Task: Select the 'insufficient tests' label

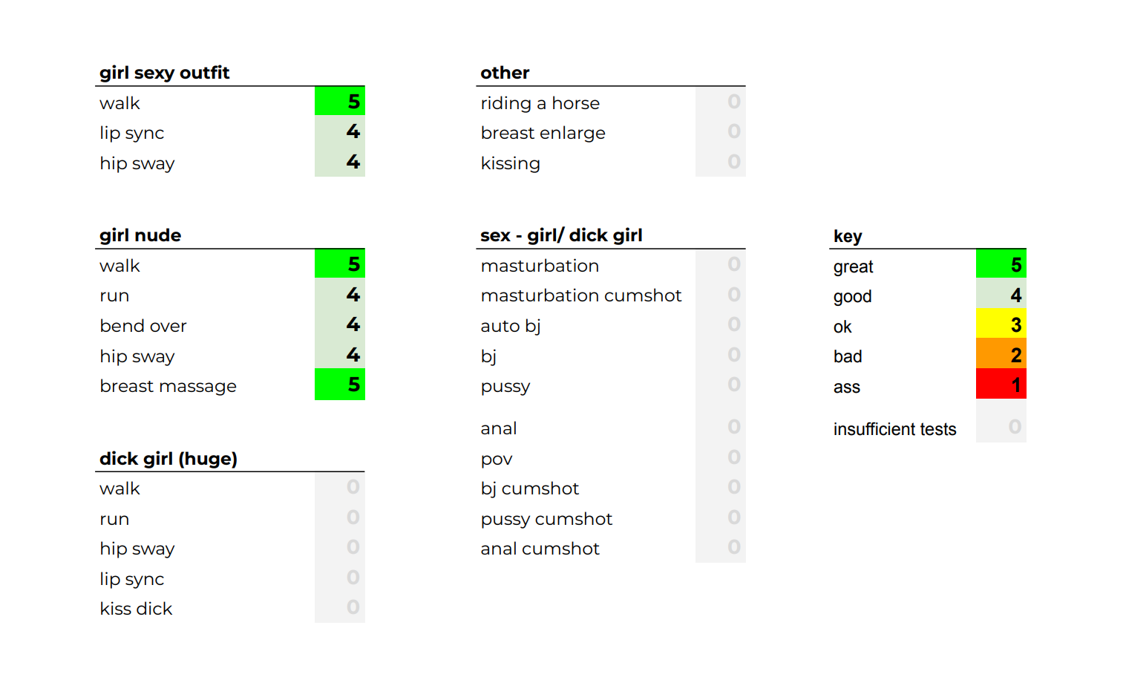Action: pos(894,429)
